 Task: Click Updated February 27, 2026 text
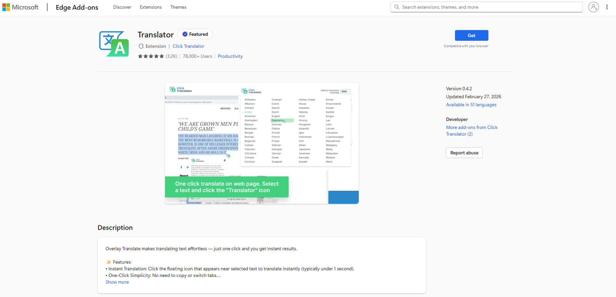click(474, 97)
